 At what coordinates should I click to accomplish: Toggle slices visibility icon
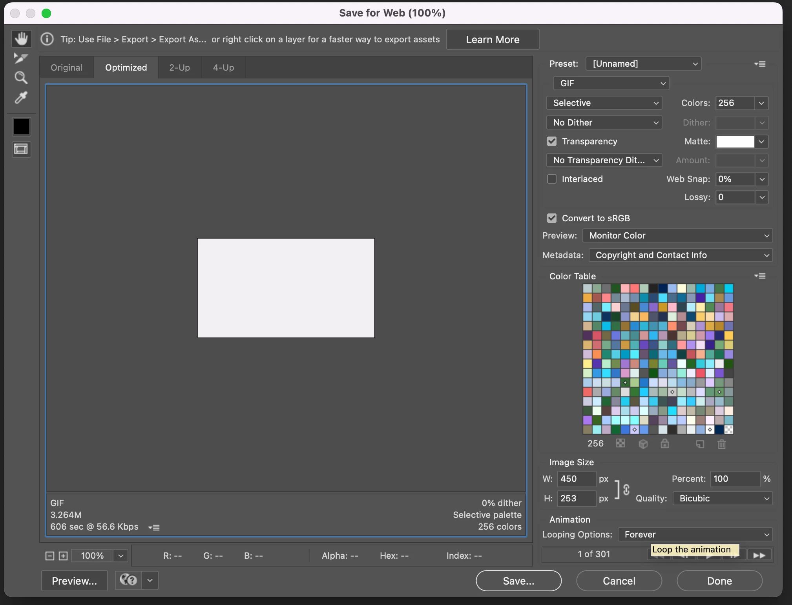[x=21, y=149]
